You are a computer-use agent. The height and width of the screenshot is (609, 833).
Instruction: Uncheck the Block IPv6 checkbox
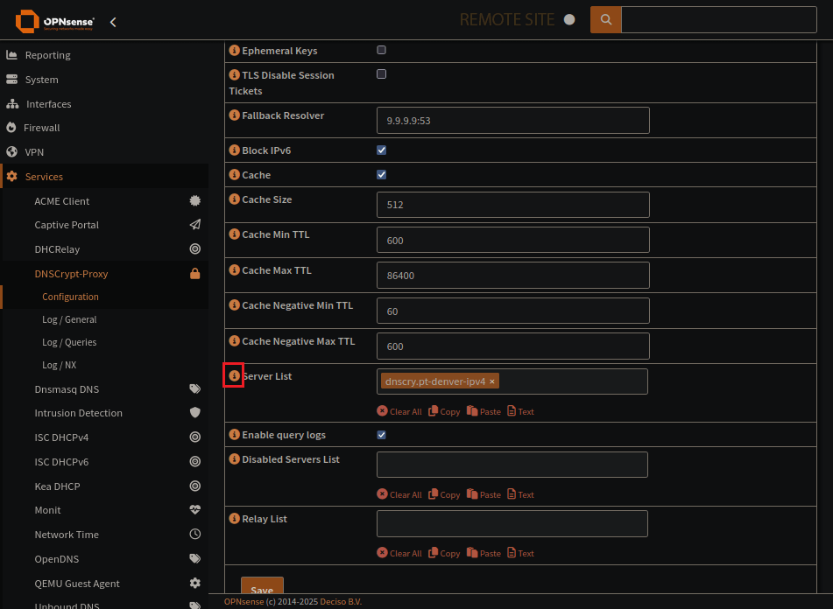381,150
